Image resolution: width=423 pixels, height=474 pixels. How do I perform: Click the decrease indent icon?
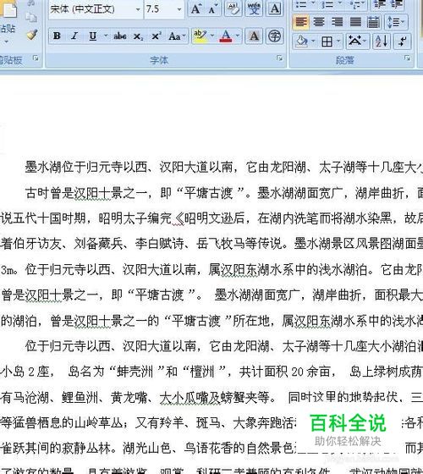tap(379, 4)
